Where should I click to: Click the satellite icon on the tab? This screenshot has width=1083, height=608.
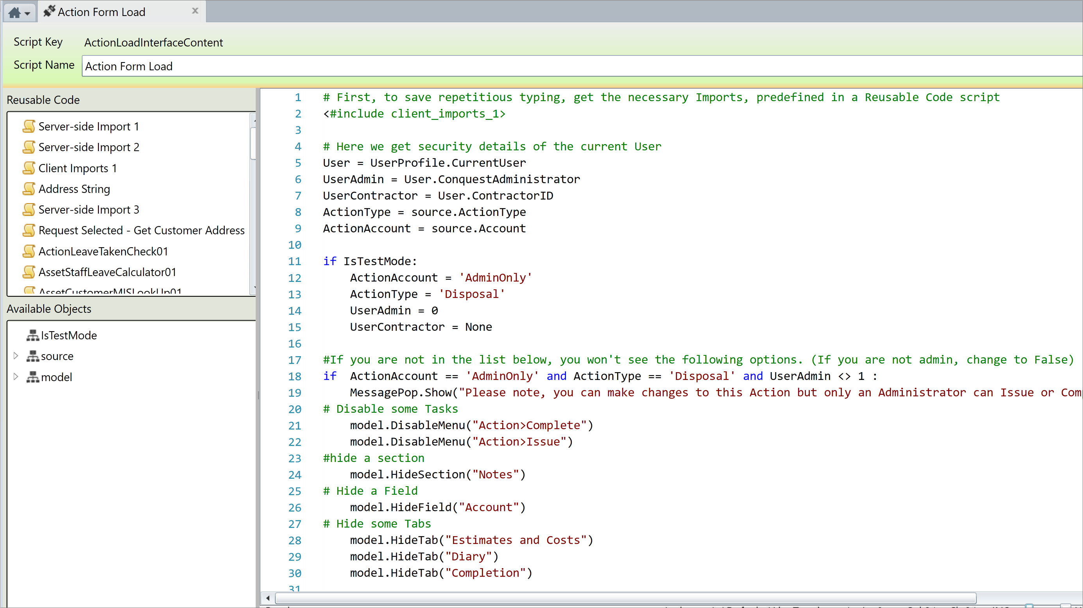point(49,11)
